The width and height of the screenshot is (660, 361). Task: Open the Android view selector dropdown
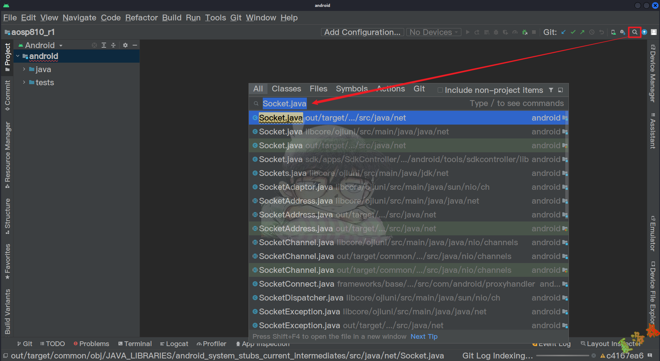[x=41, y=45]
